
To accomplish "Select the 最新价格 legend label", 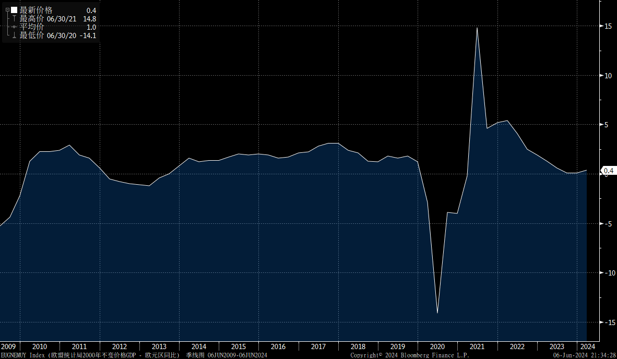I will pyautogui.click(x=36, y=10).
